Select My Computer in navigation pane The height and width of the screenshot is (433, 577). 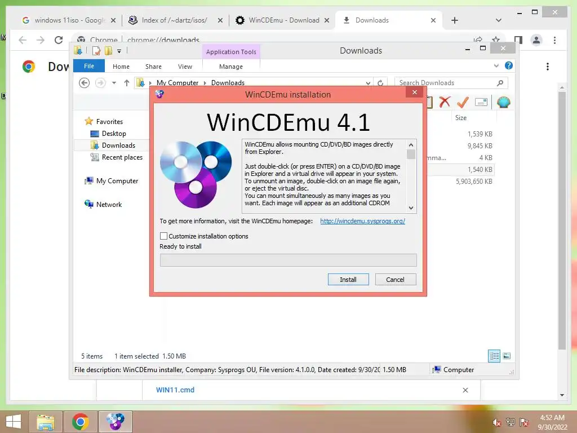(117, 181)
